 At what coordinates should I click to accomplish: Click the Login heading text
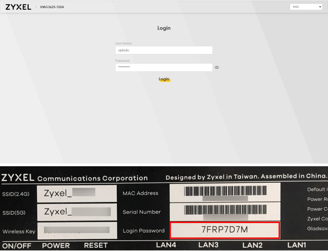pos(164,28)
